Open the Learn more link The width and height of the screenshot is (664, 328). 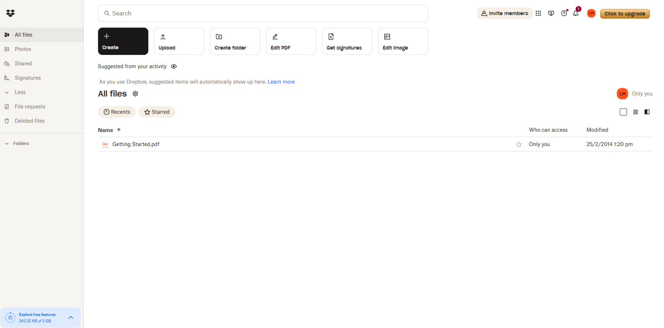click(x=281, y=82)
